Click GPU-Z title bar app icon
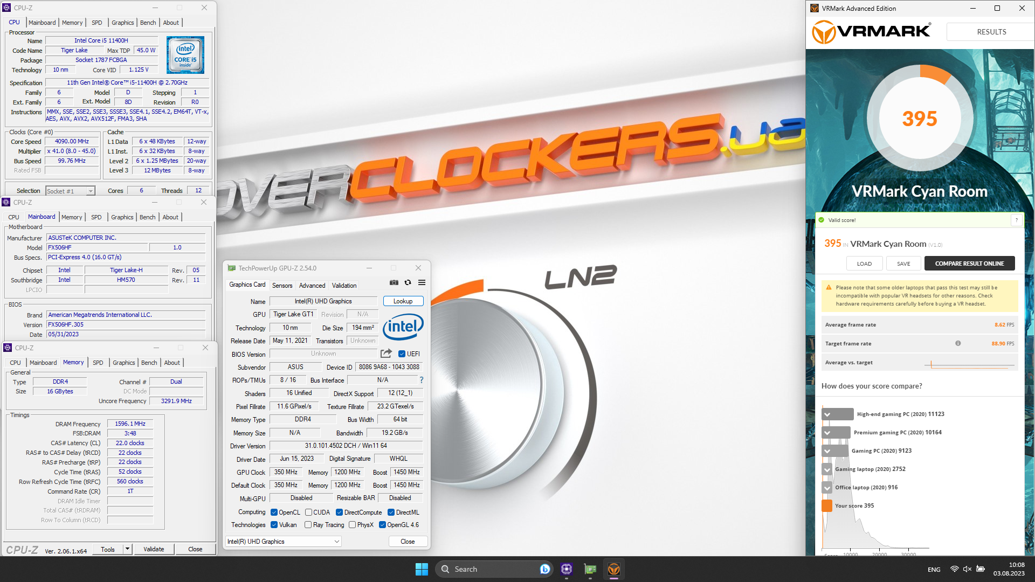 (232, 268)
